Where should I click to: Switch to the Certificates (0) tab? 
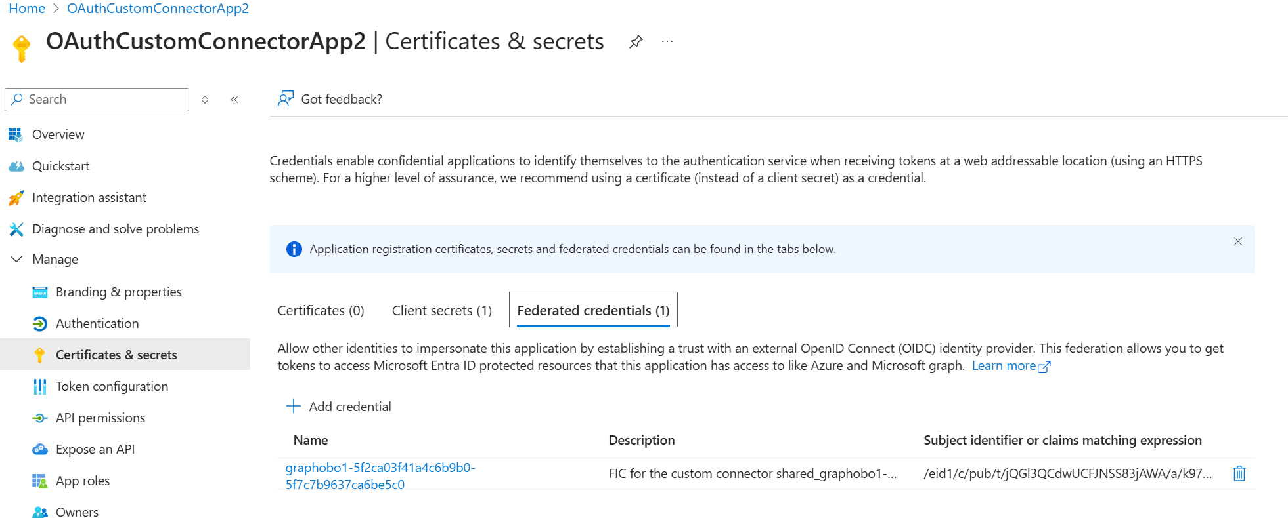click(321, 311)
